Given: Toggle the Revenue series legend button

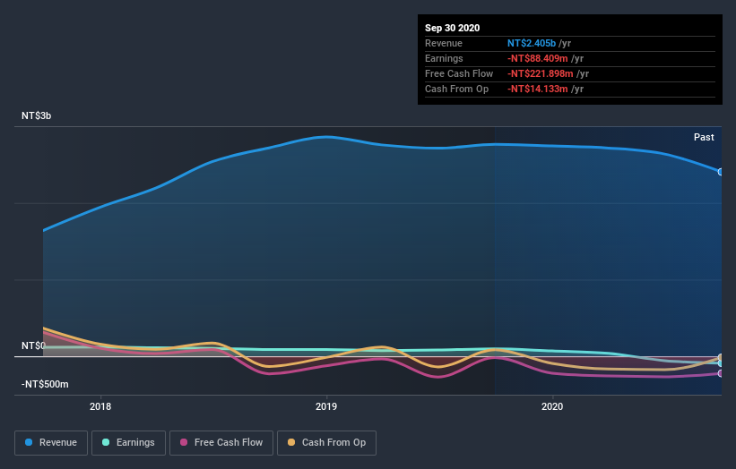Looking at the screenshot, I should pos(51,443).
